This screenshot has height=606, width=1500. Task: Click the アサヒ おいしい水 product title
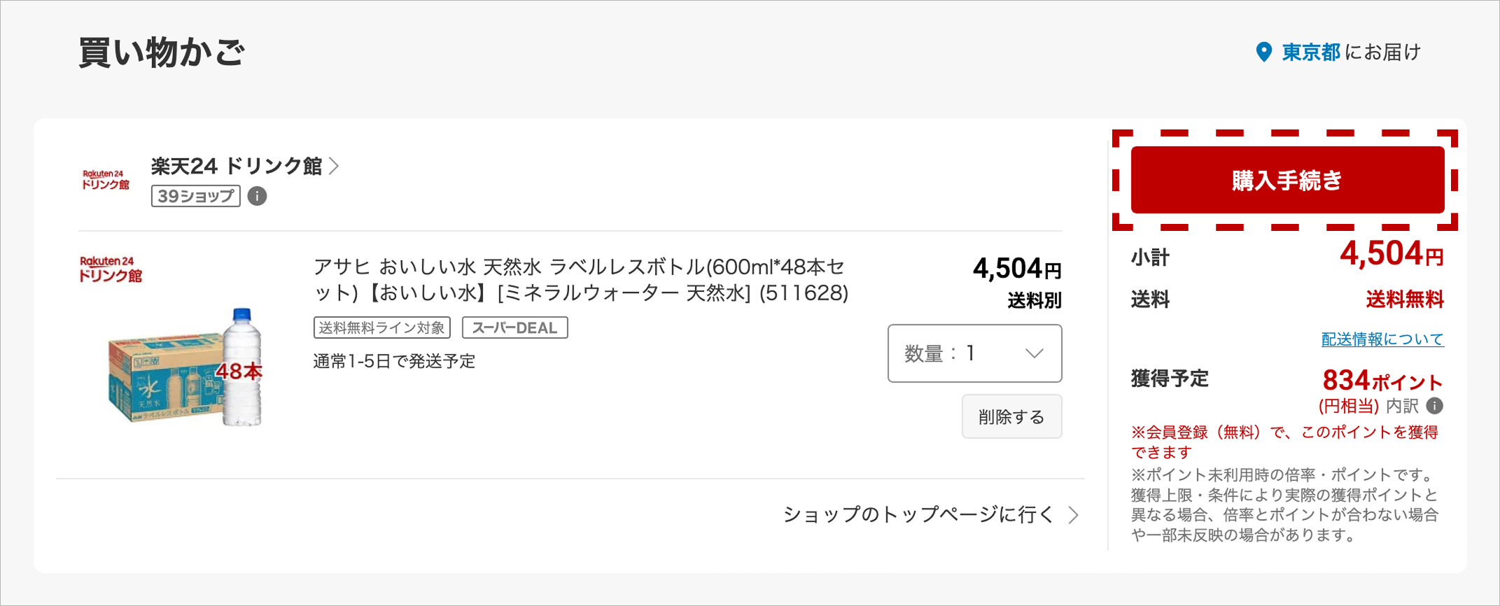pyautogui.click(x=580, y=279)
